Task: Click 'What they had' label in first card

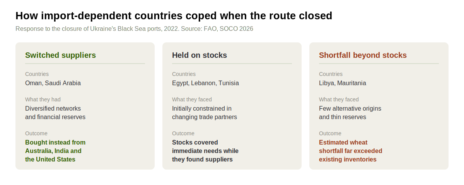Action: (43, 99)
